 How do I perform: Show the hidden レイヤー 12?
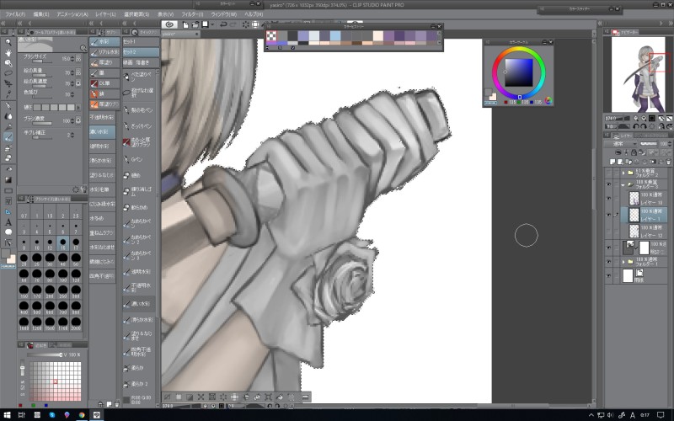[x=608, y=231]
